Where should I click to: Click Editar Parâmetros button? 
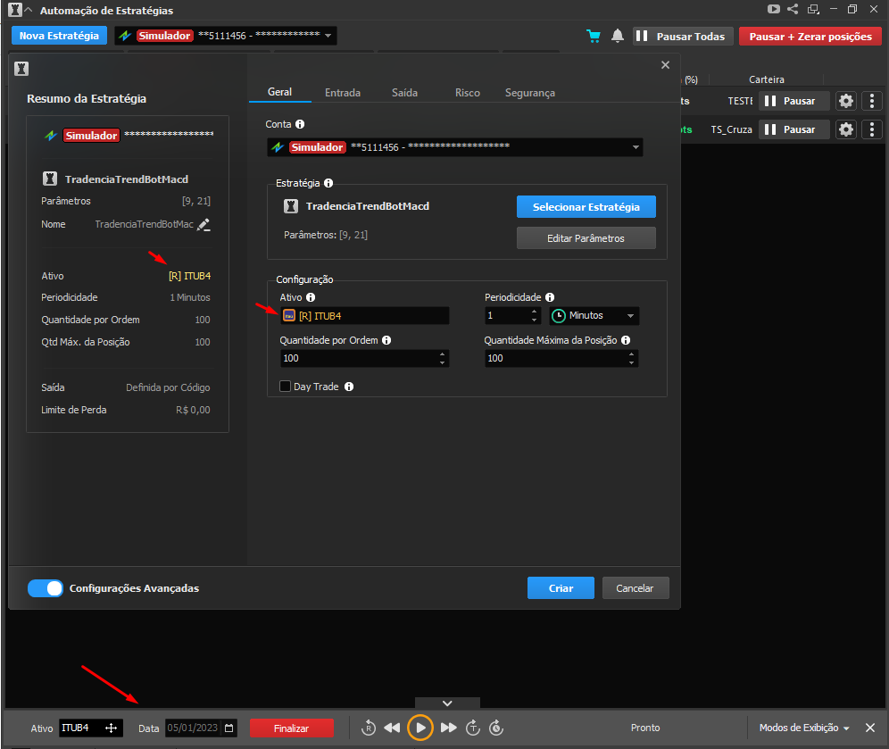click(586, 238)
